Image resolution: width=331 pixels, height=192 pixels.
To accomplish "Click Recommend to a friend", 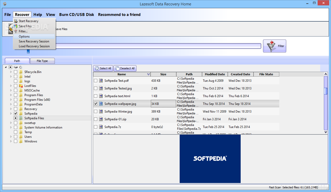I will coord(119,15).
